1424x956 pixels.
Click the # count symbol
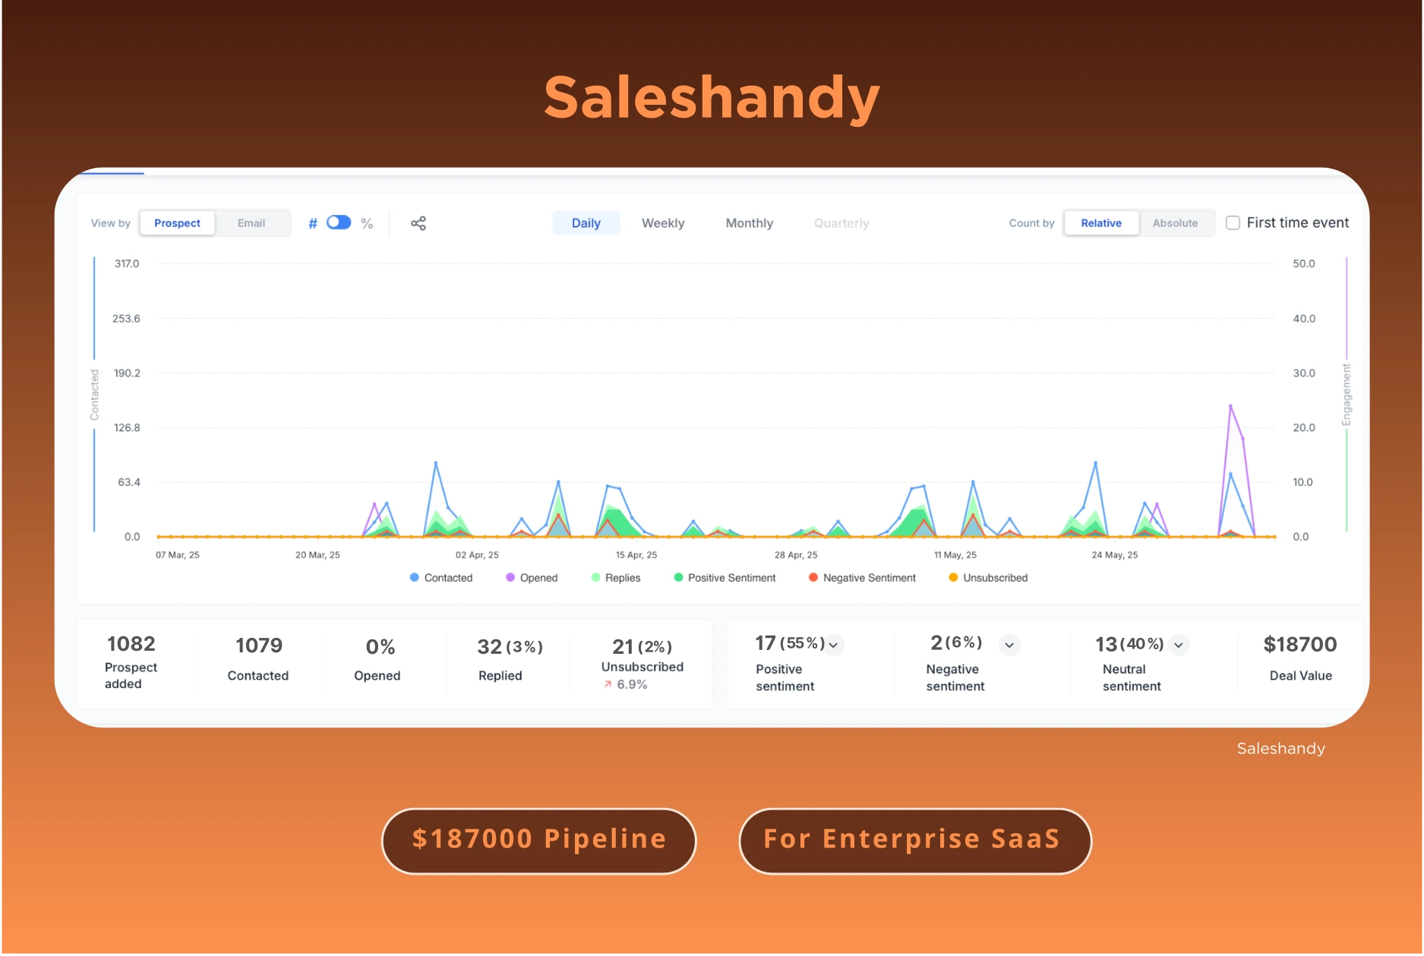(313, 223)
